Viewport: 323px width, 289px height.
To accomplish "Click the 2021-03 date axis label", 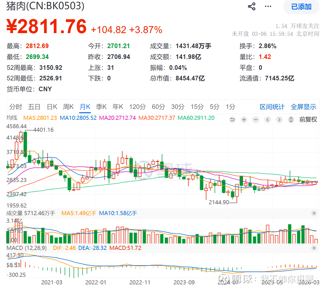I will pyautogui.click(x=52, y=282).
